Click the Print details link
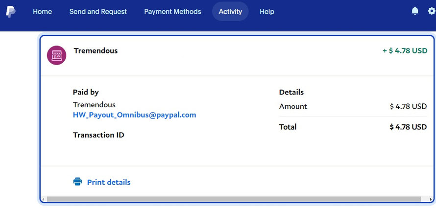Screen dimensions: 436x215 click(x=109, y=182)
